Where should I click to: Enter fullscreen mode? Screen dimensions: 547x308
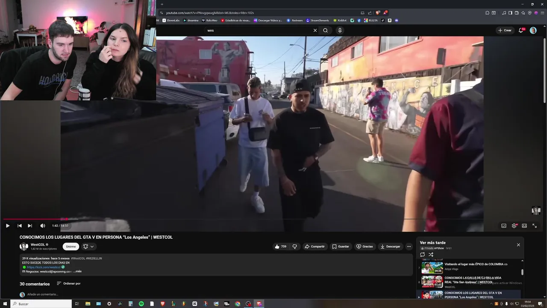[x=535, y=226]
